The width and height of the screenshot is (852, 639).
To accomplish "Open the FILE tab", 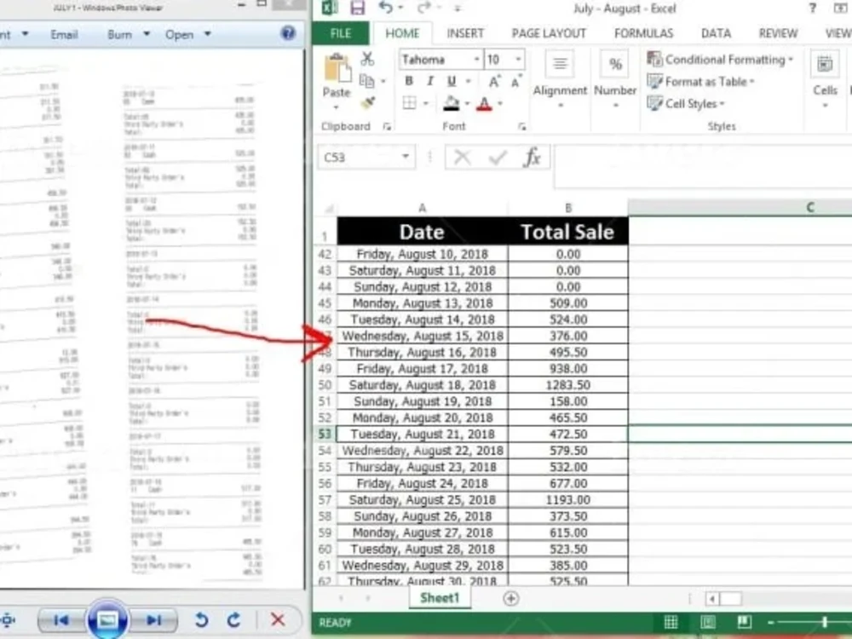I will [x=341, y=34].
